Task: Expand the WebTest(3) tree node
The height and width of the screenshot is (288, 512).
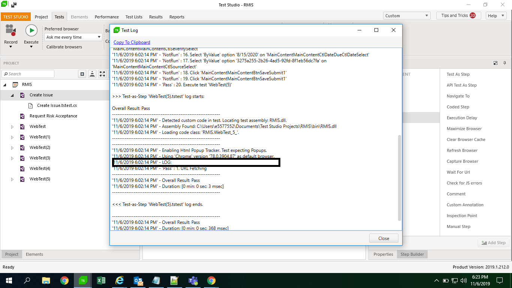Action: tap(12, 158)
